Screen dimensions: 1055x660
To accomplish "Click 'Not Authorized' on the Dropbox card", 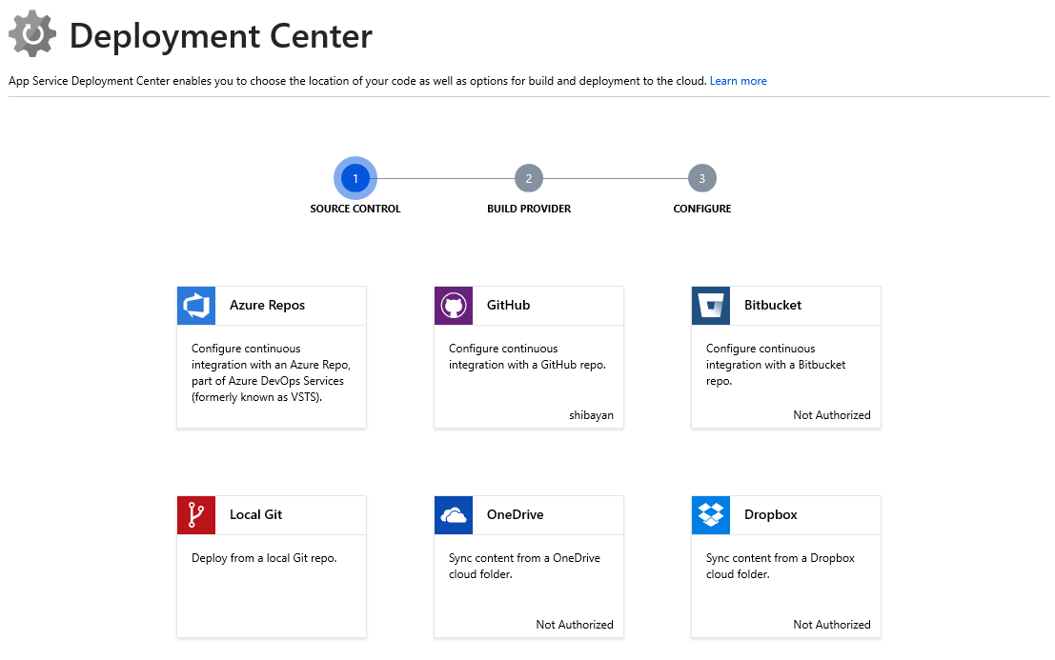I will pos(832,625).
